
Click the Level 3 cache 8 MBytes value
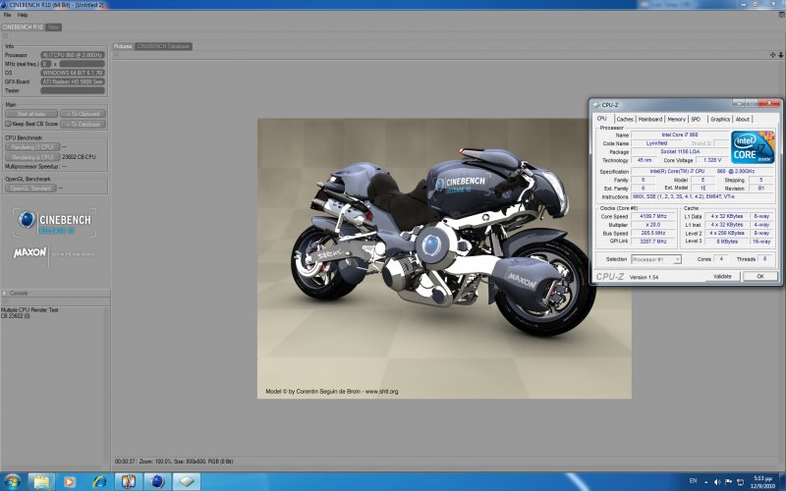pyautogui.click(x=727, y=242)
